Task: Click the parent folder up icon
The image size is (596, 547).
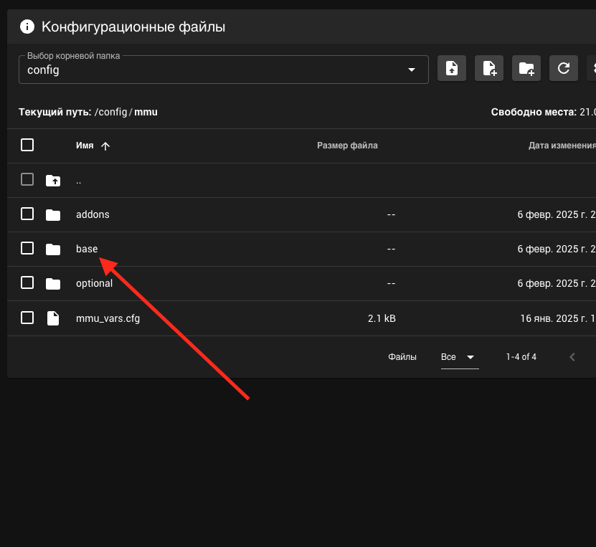Action: click(53, 181)
